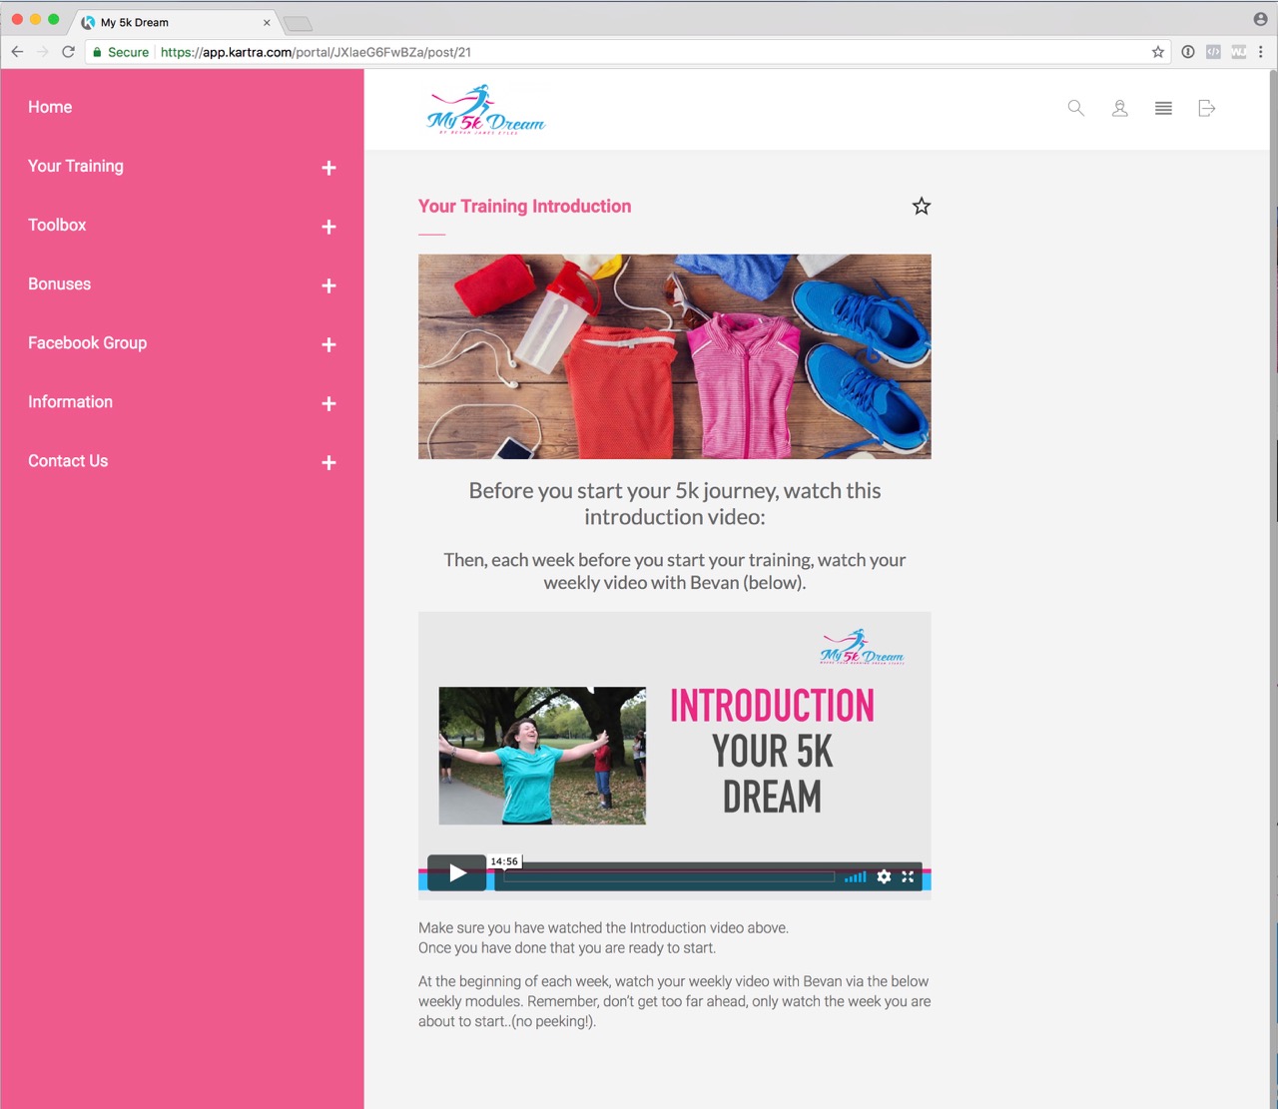Click the Information sidebar item
The image size is (1278, 1109).
point(70,401)
